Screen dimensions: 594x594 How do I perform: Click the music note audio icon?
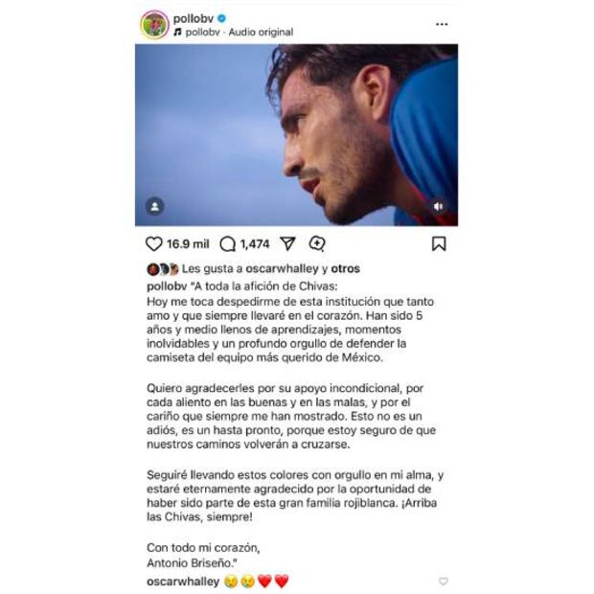tap(177, 33)
